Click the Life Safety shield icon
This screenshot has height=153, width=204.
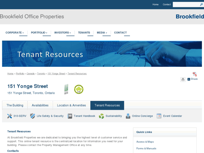pyautogui.click(x=33, y=116)
